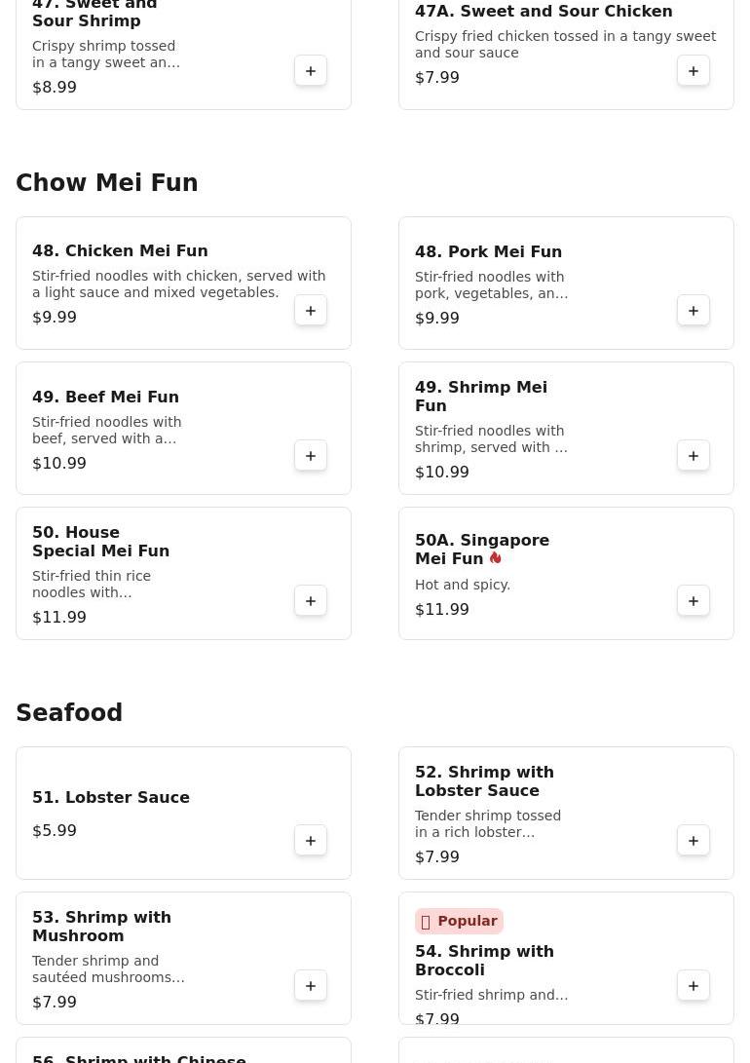Select the 51. Lobster Sauce item name

(x=111, y=798)
